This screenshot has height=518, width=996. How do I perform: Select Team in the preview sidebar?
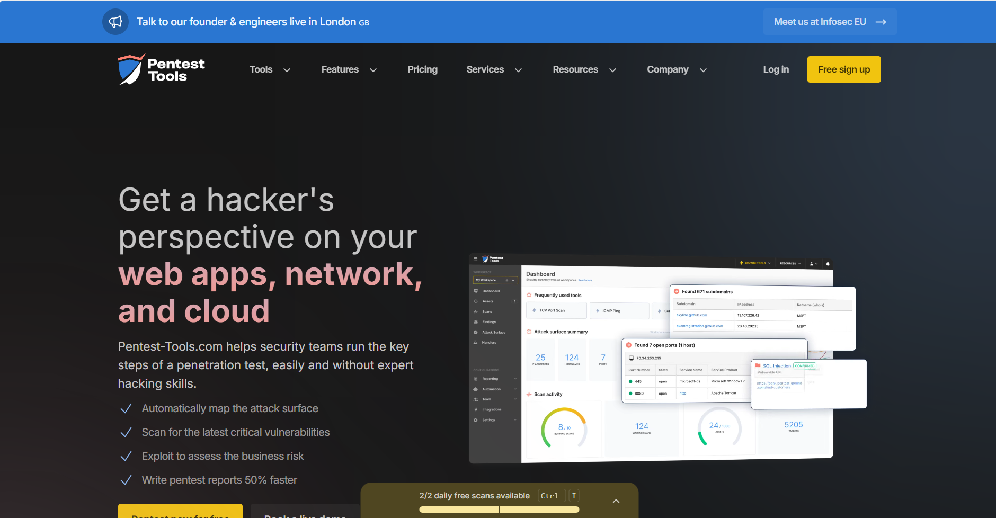[x=495, y=399]
